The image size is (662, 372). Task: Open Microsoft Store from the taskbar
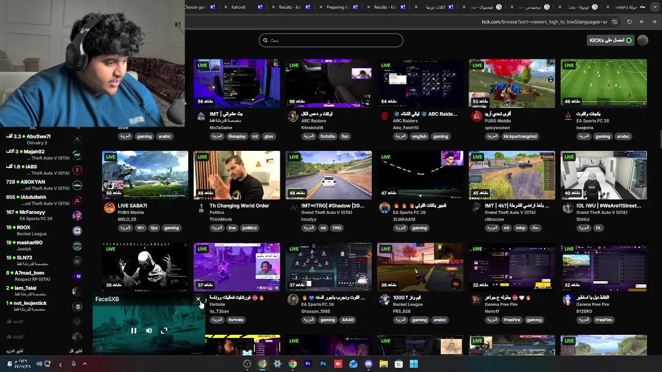click(399, 364)
